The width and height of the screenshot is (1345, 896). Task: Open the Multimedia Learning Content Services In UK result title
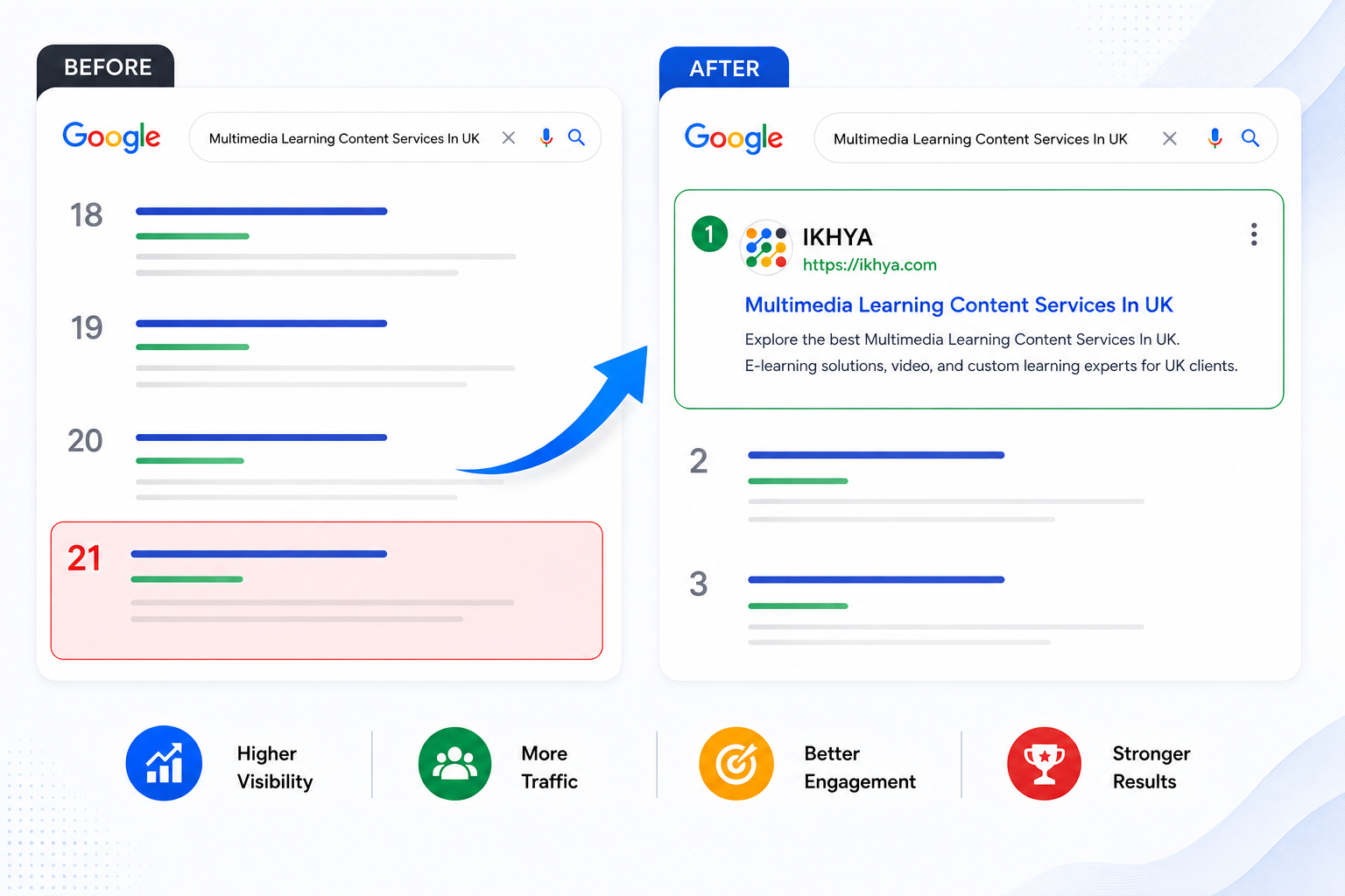click(959, 304)
